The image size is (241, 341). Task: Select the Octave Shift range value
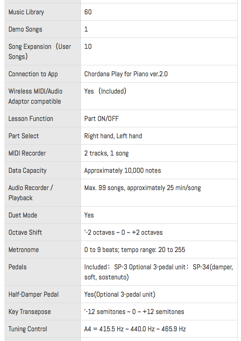pyautogui.click(x=123, y=233)
